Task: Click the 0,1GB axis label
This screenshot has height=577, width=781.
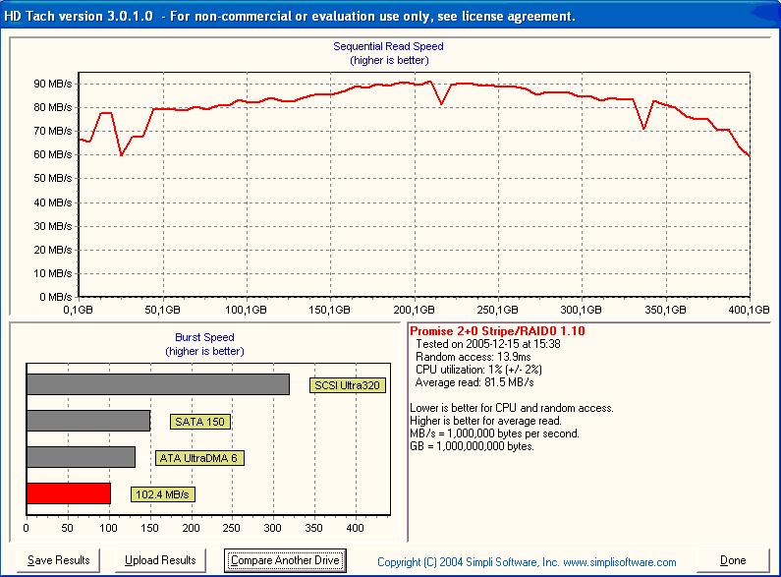Action: click(79, 310)
